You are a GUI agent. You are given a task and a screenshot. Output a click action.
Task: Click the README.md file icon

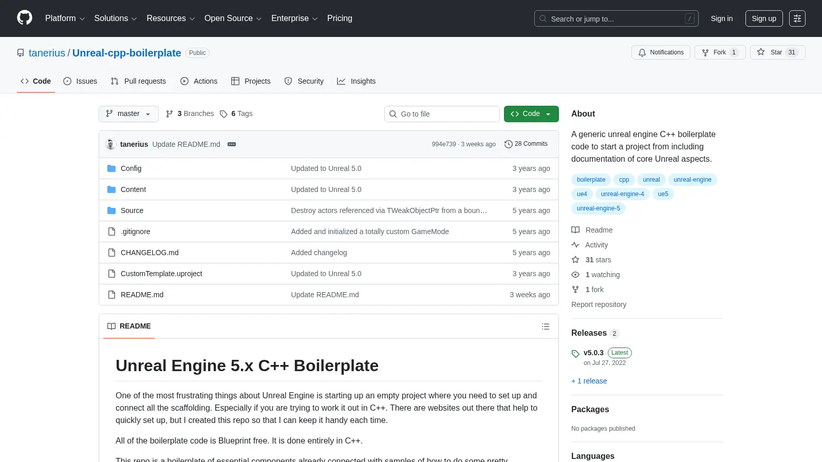click(111, 295)
